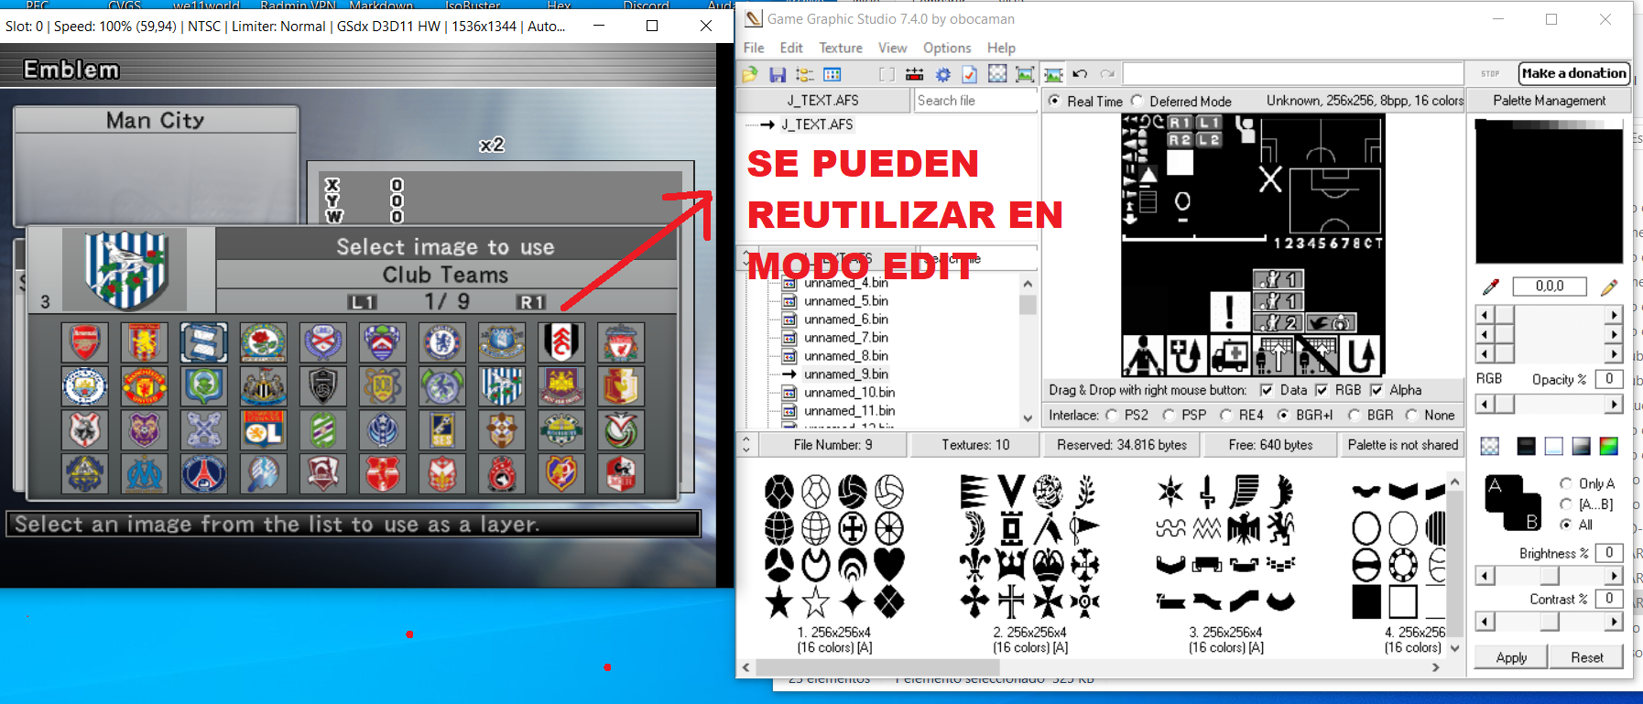Undo the last action in toolbar
Viewport: 1643px width, 704px height.
click(x=1081, y=74)
